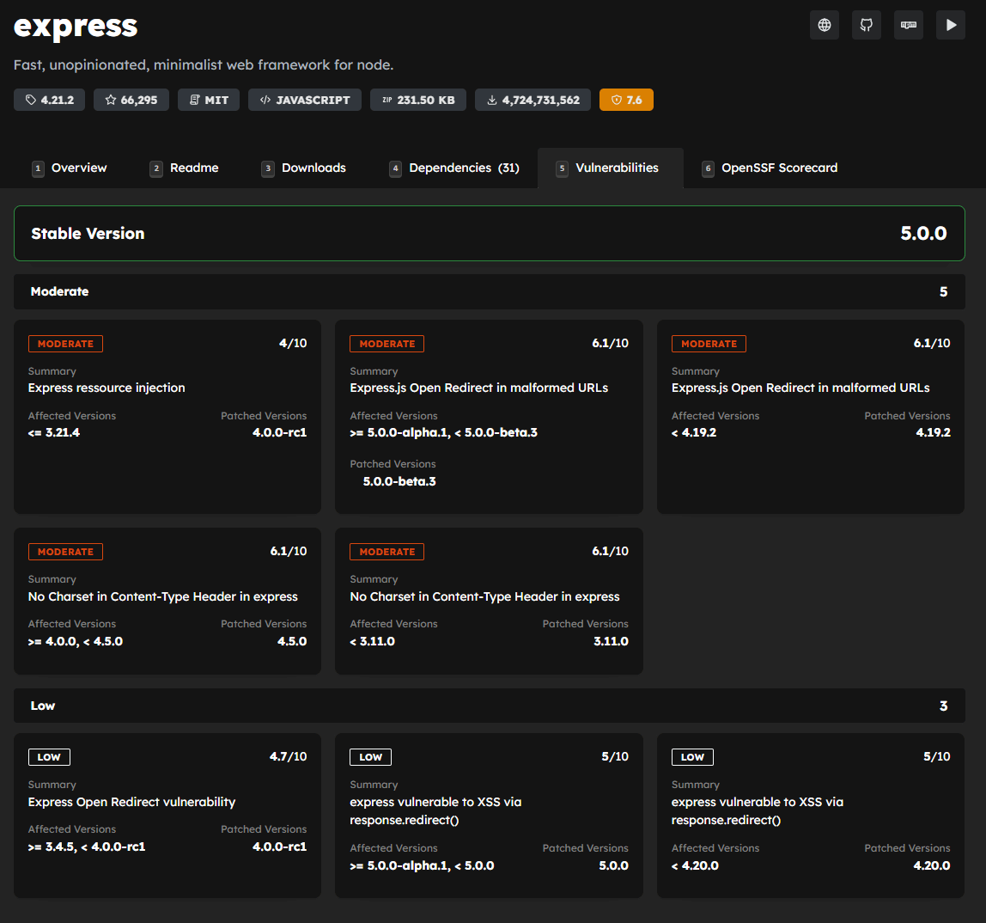Collapse the Low severity section header
Screen dimensions: 986x923
tap(490, 706)
